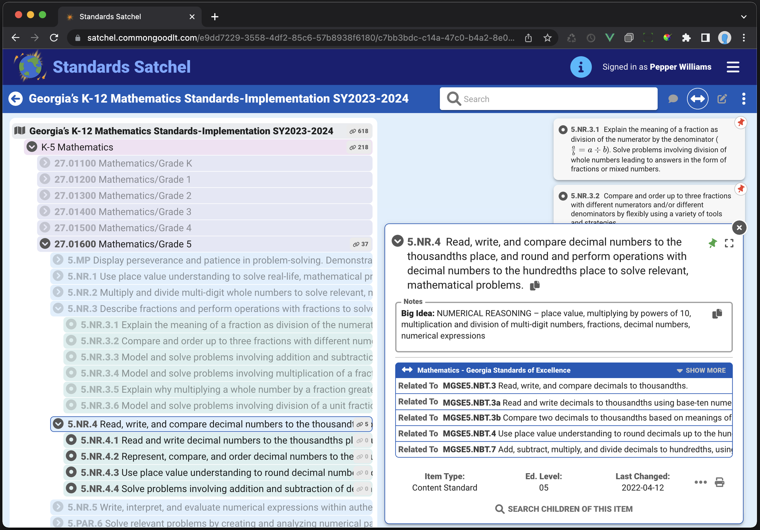Toggle the green pin on the 5.NR.4 panel
This screenshot has height=530, width=760.
713,243
